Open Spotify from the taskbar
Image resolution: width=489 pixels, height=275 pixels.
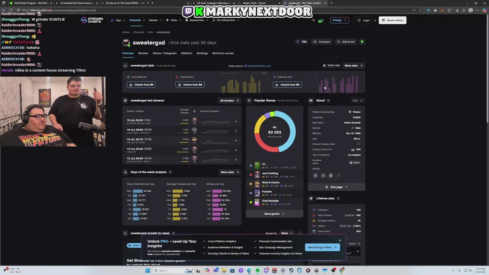pos(258,270)
